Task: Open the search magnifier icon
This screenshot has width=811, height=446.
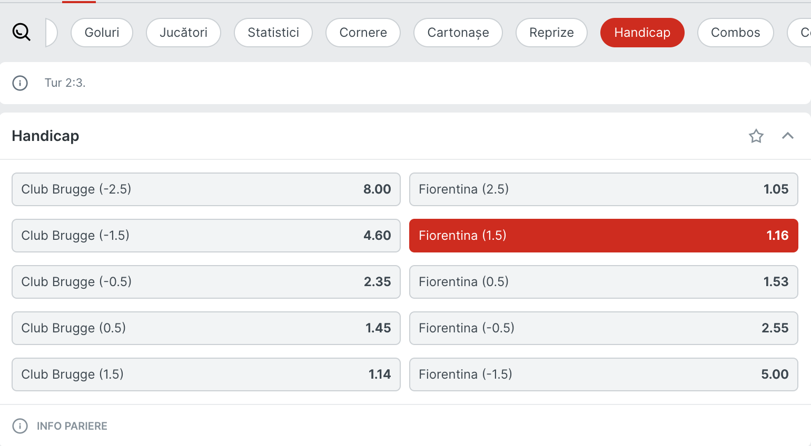Action: pos(22,33)
